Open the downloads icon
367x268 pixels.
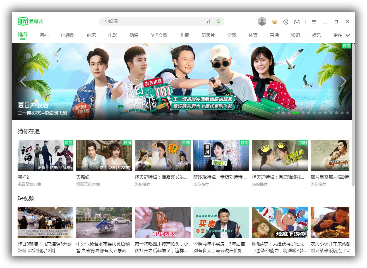point(297,22)
